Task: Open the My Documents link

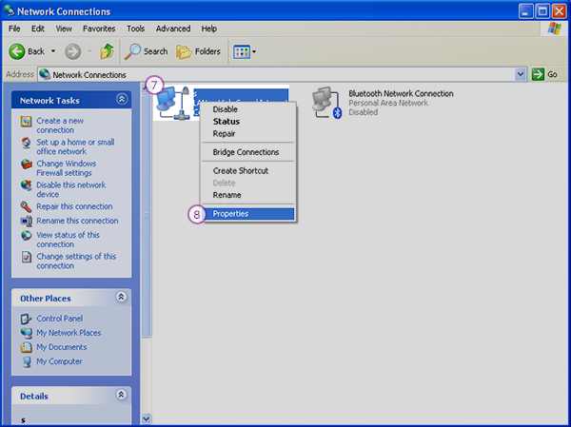Action: coord(61,347)
